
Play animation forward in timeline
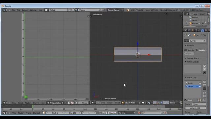(109, 113)
